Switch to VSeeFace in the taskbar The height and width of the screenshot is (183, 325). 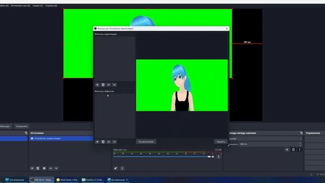(92, 180)
